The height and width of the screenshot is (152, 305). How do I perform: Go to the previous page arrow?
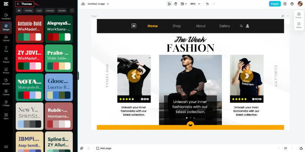[279, 148]
